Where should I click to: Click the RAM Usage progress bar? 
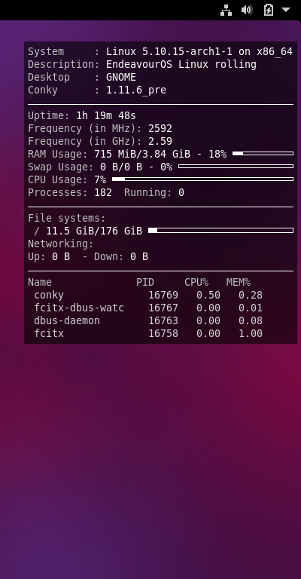[263, 153]
